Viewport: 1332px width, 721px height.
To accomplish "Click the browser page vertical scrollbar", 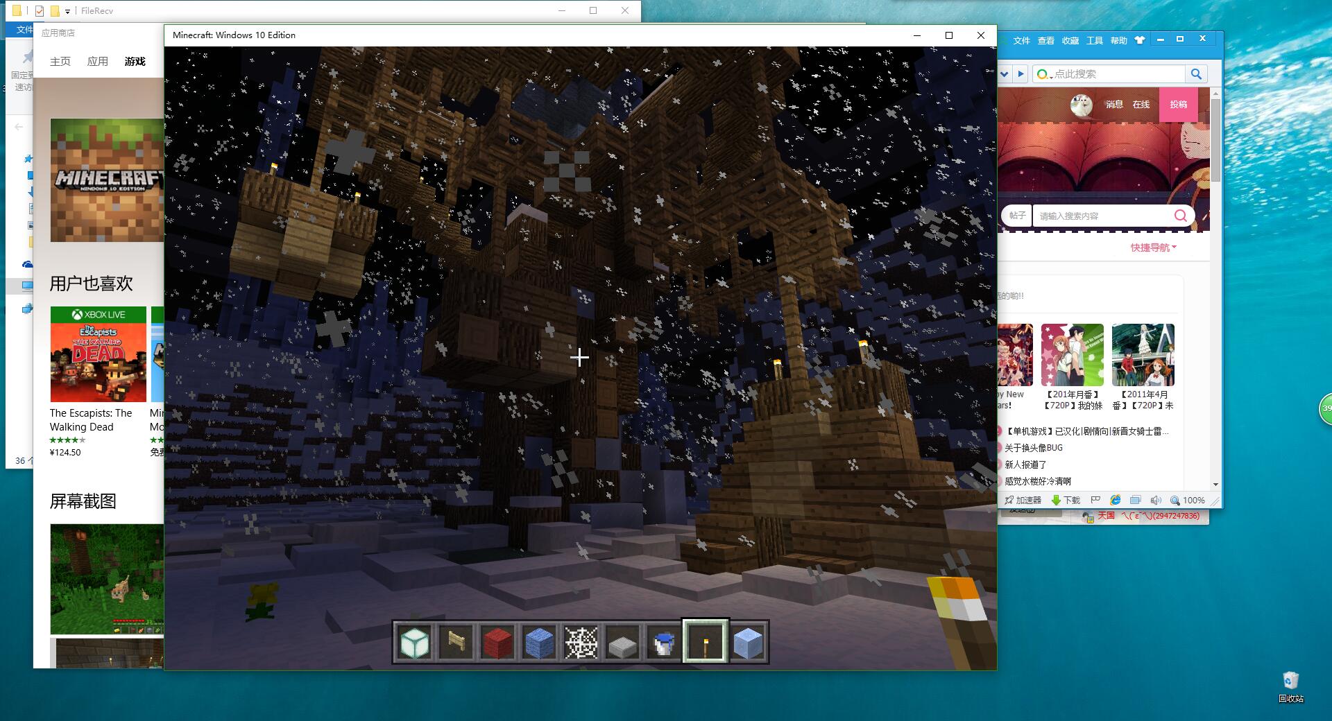I will click(x=1215, y=139).
